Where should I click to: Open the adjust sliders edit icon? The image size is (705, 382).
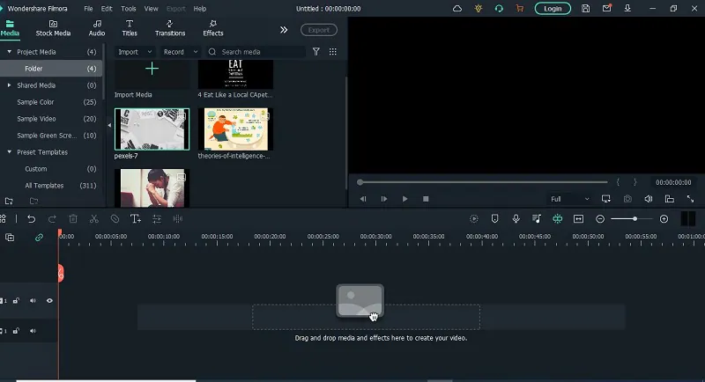pos(157,219)
